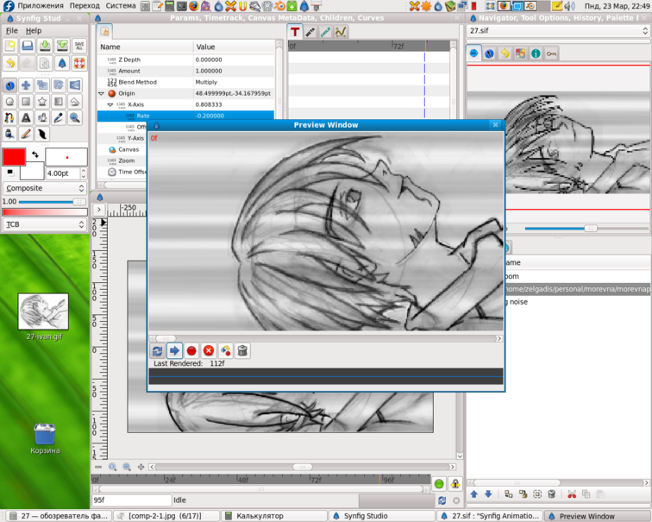Select the Rectangle tool

26,102
